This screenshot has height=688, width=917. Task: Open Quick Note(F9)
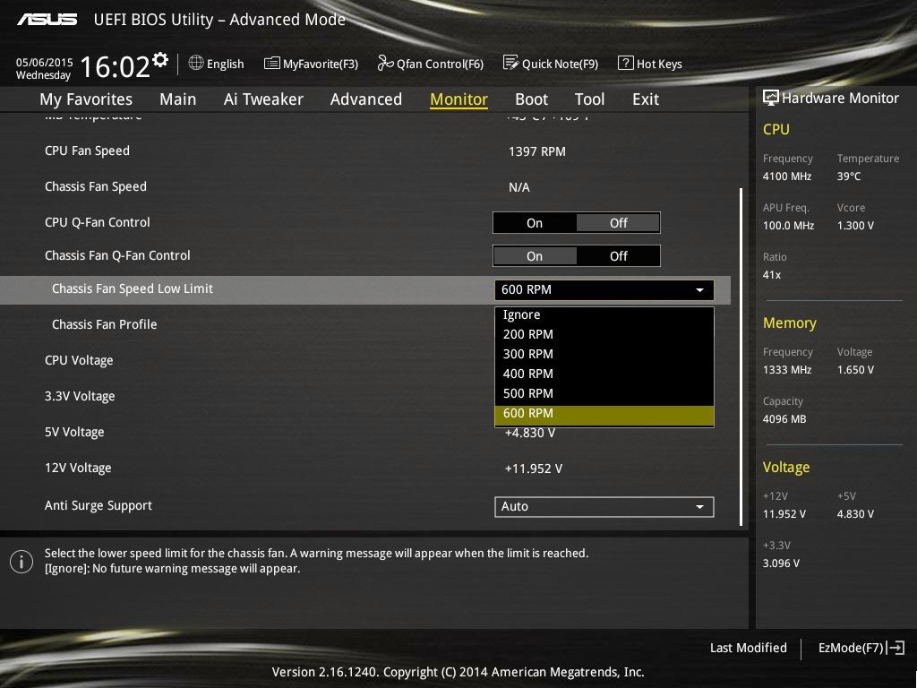551,64
